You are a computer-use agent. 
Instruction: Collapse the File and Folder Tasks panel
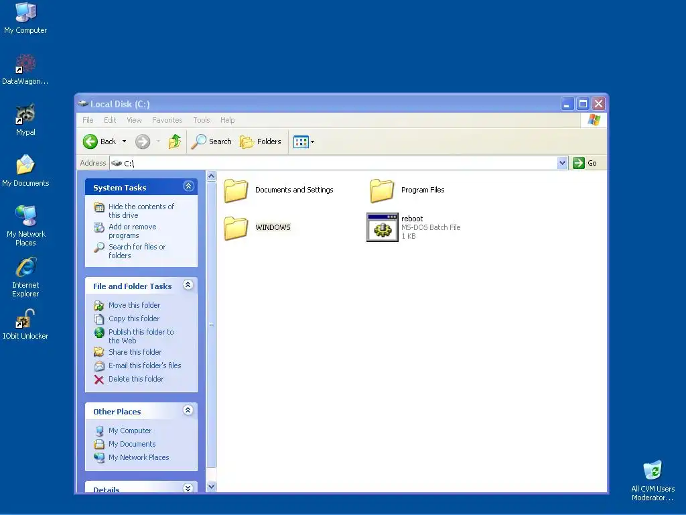click(x=188, y=284)
